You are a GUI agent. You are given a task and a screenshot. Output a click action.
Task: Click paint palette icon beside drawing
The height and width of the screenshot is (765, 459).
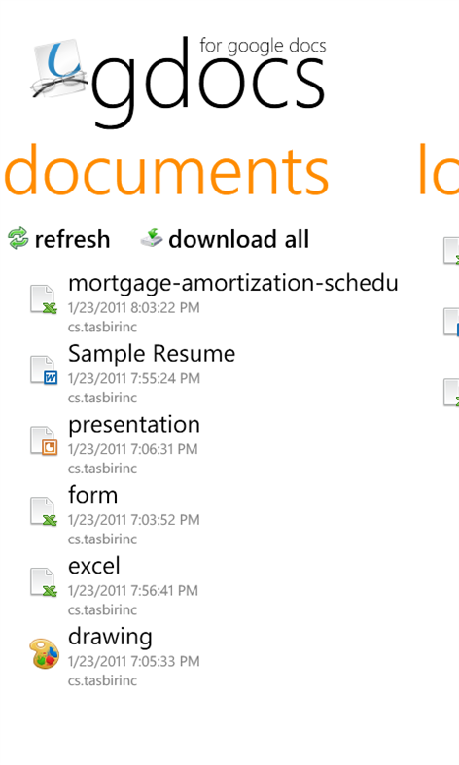coord(45,653)
